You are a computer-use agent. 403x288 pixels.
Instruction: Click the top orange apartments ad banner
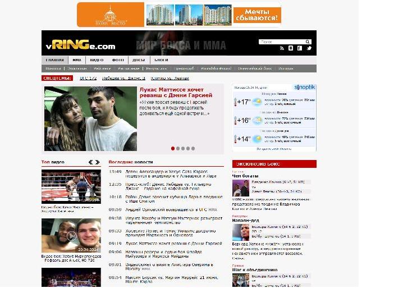(x=179, y=15)
